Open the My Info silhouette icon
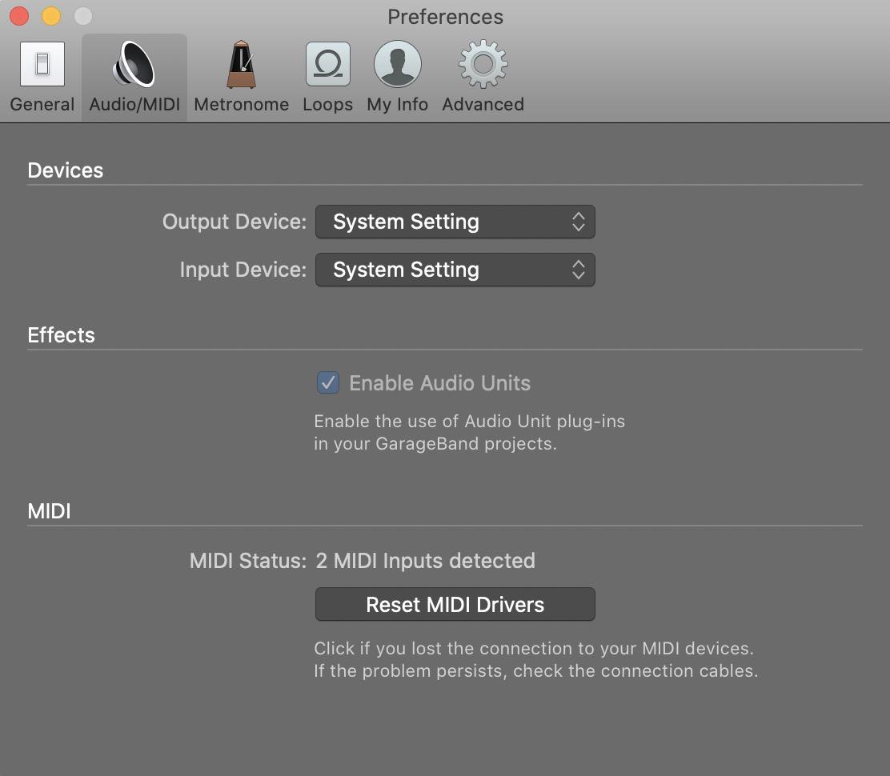890x776 pixels. tap(397, 65)
